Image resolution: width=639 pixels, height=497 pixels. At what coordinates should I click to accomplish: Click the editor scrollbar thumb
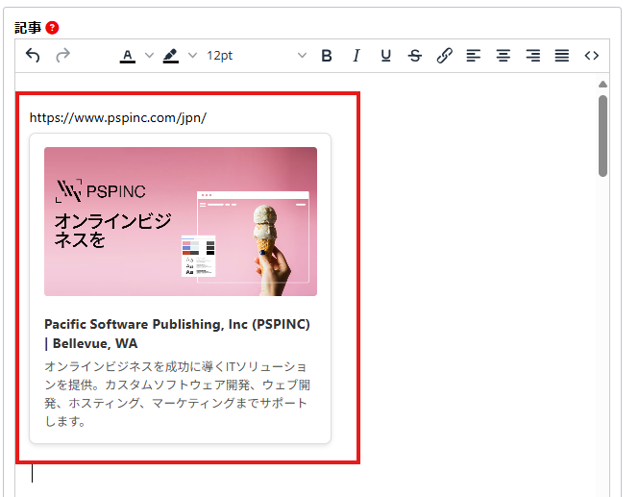[602, 136]
